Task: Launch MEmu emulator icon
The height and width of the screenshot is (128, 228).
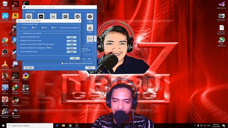Action: pyautogui.click(x=26, y=77)
